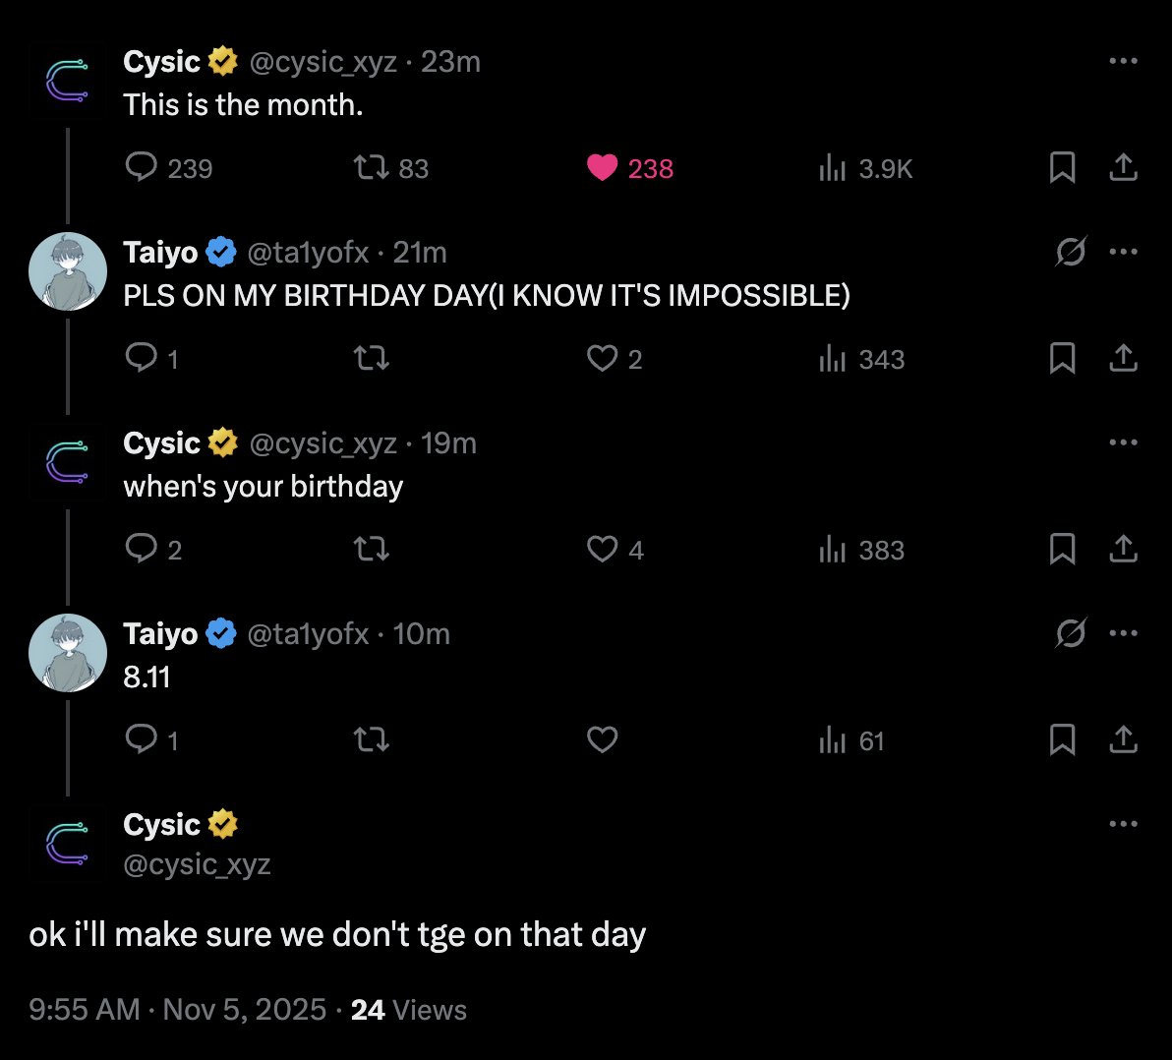Open more options on the main Cysic tweet
This screenshot has height=1060, width=1172.
(x=1123, y=824)
